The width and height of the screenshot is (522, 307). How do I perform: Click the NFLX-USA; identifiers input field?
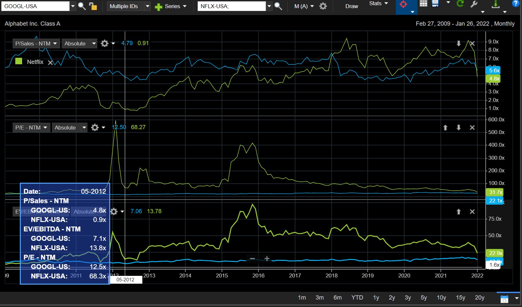coord(232,6)
